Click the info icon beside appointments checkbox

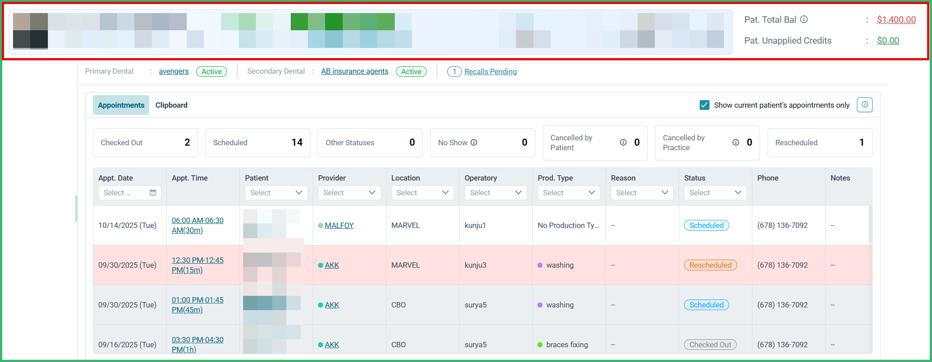click(865, 105)
